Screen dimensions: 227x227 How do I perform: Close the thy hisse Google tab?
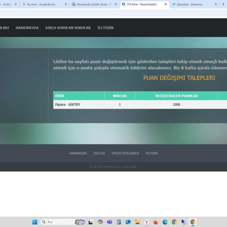[66, 4]
